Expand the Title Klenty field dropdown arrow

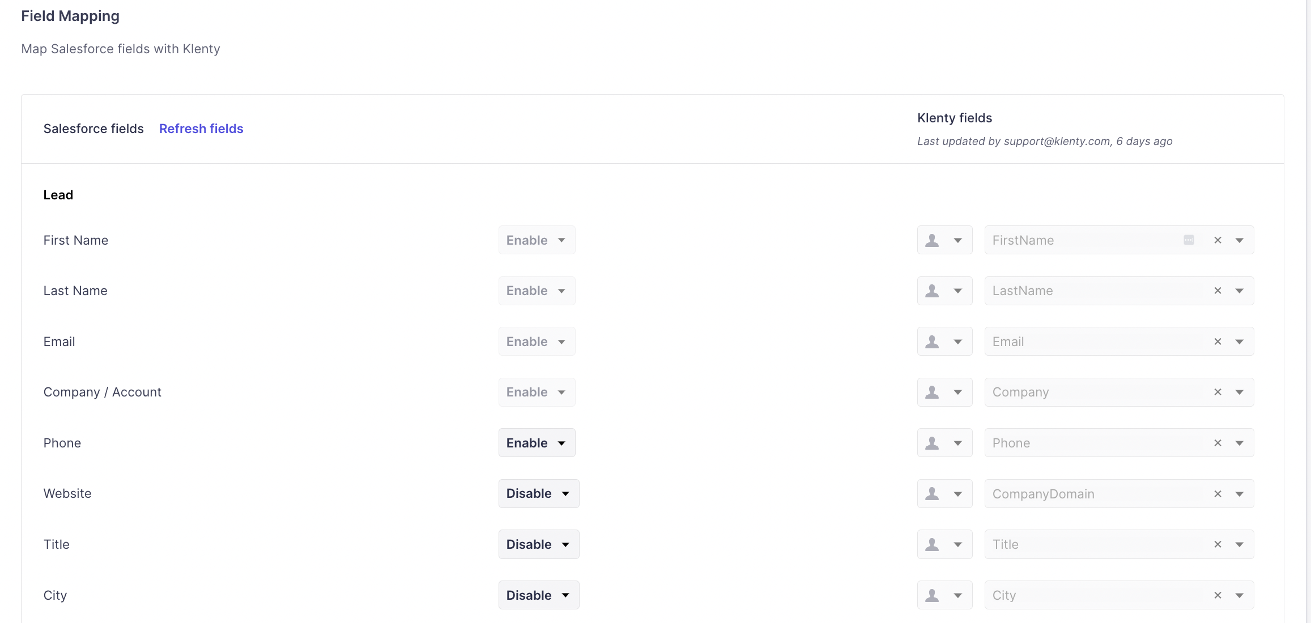1240,544
